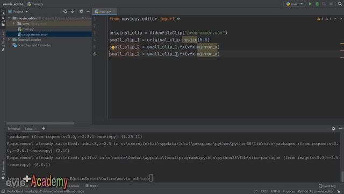Collapse the movie_editor root folder

click(x=9, y=18)
